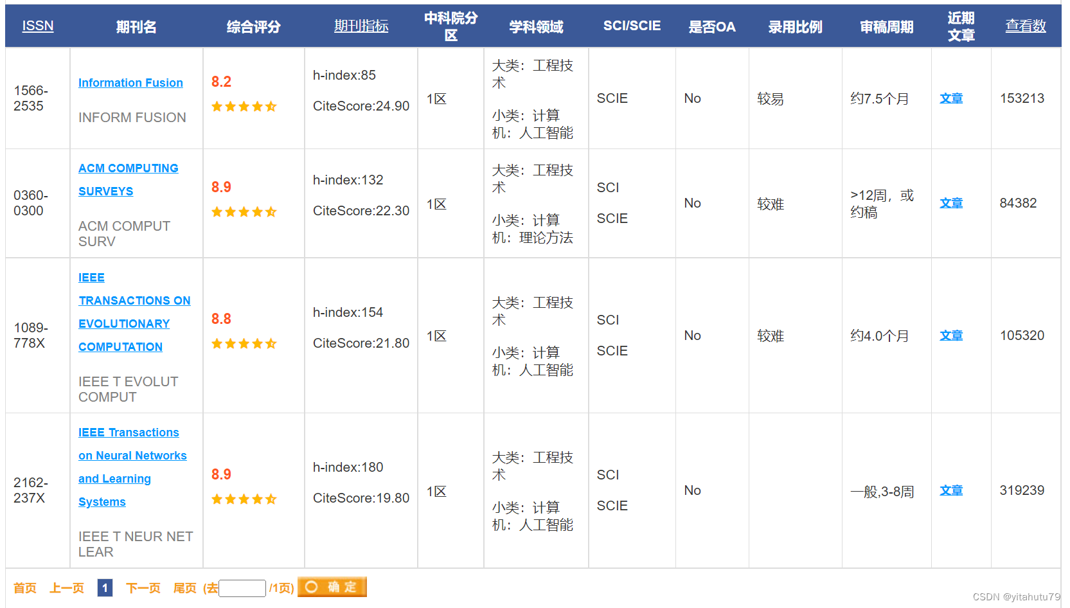Click h-index:180 CiteScore:19.80 cell
The width and height of the screenshot is (1070, 608).
click(x=361, y=490)
